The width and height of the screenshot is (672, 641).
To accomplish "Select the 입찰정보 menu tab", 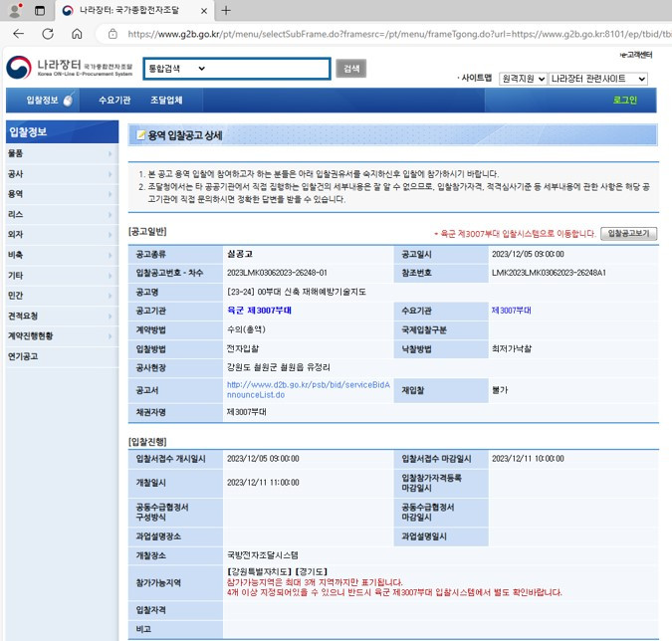I will click(x=42, y=101).
